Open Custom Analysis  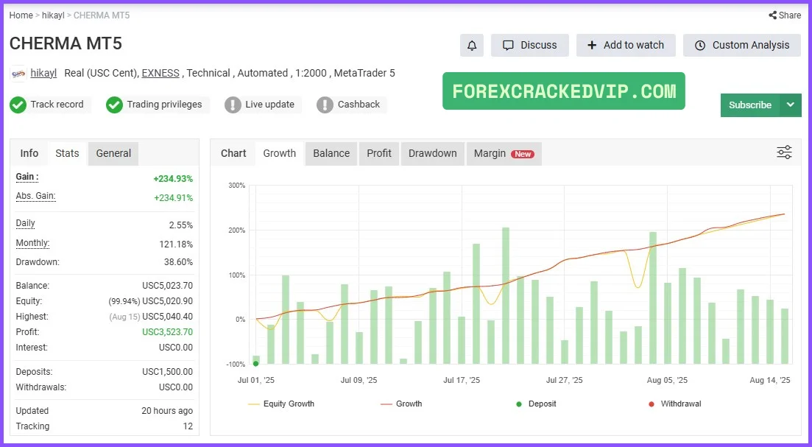741,46
